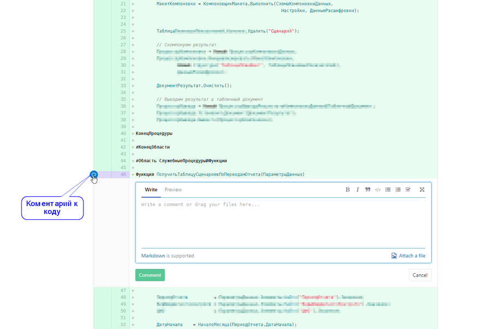The height and width of the screenshot is (329, 492).
Task: Insert a quote block in comment
Action: tap(367, 190)
